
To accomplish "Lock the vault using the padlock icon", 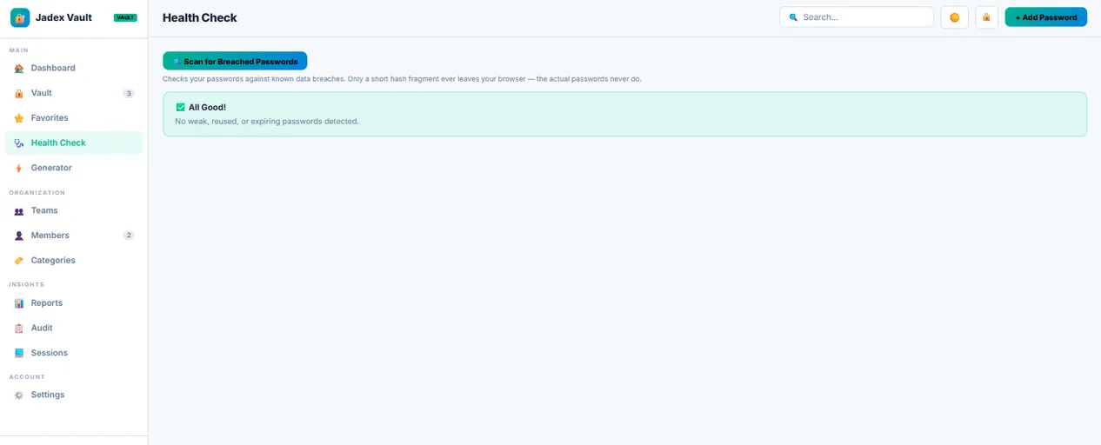I will [986, 17].
